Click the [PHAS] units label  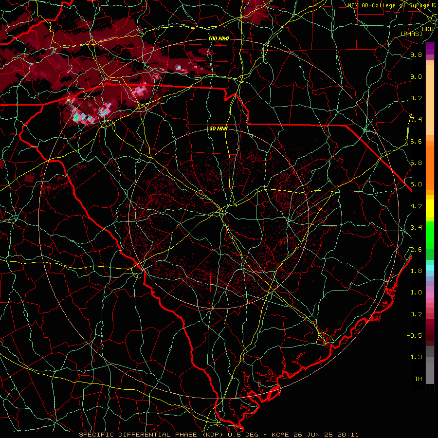(x=411, y=34)
